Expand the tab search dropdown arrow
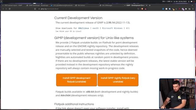Image resolution: width=196 pixels, height=110 pixels. (192, 5)
